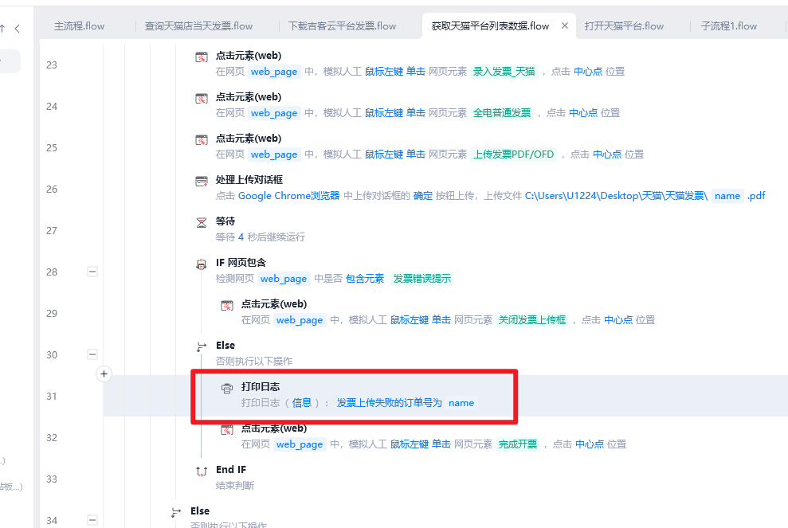Click the click-element icon on line 23

coord(202,57)
